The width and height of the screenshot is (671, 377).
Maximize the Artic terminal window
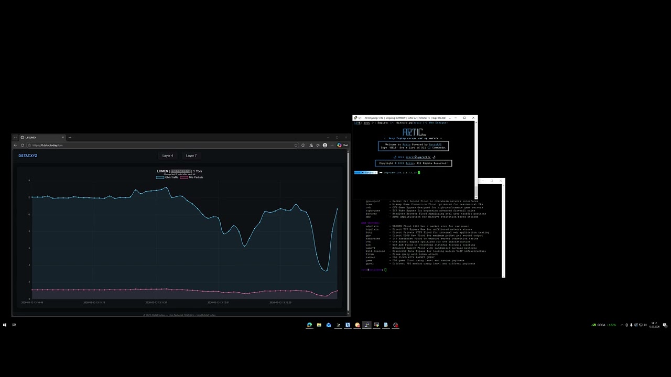[464, 118]
